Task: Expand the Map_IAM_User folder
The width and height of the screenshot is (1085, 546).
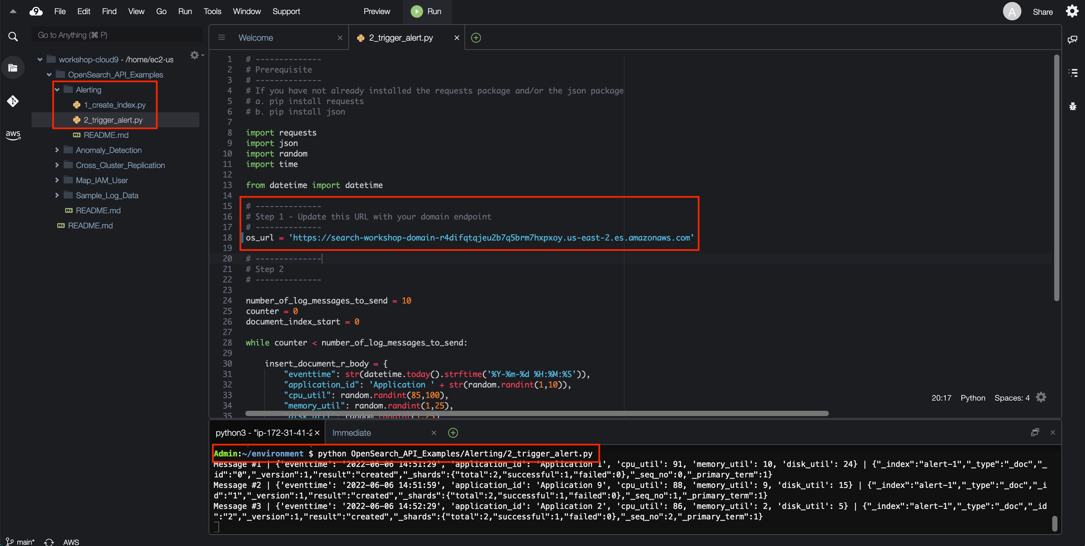Action: (x=57, y=180)
